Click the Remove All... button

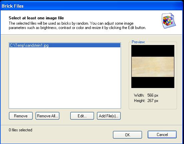(47, 116)
